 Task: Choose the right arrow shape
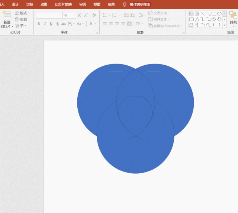tap(214, 19)
